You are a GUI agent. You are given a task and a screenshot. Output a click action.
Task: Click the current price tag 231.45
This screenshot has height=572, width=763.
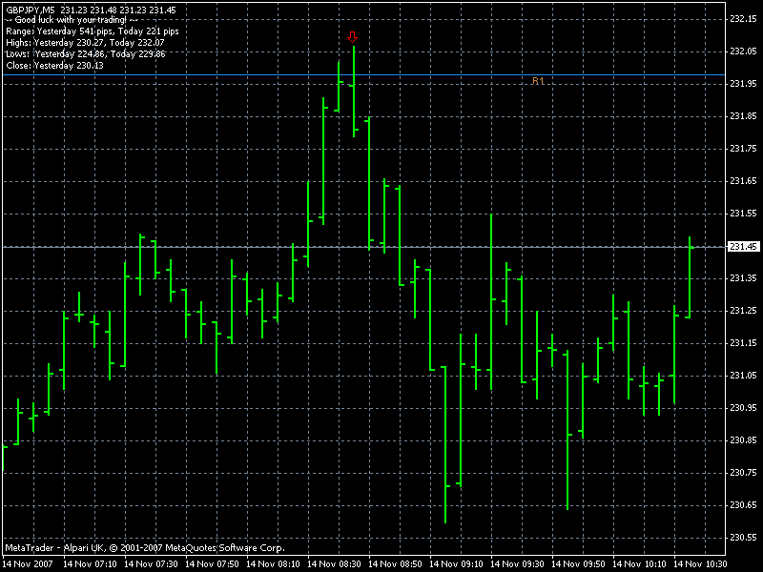(x=743, y=247)
